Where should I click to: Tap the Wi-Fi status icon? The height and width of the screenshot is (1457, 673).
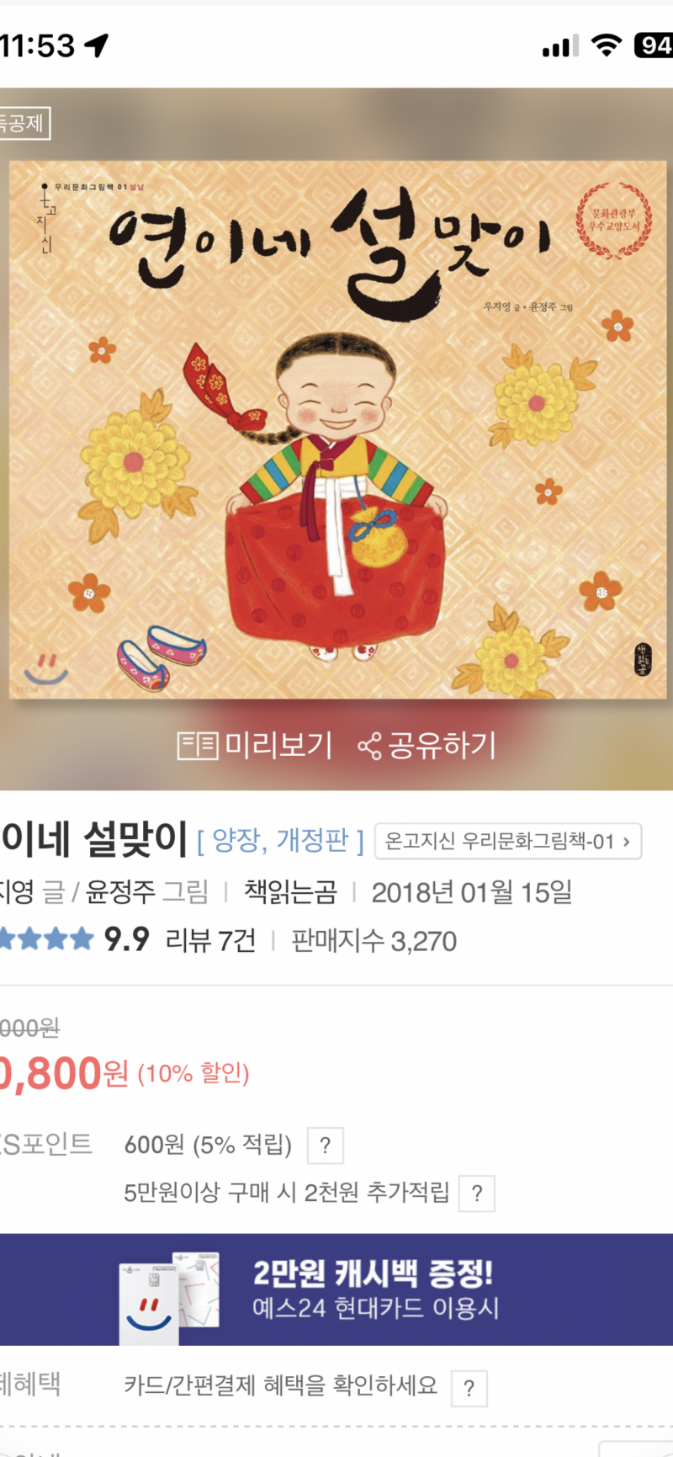(606, 45)
